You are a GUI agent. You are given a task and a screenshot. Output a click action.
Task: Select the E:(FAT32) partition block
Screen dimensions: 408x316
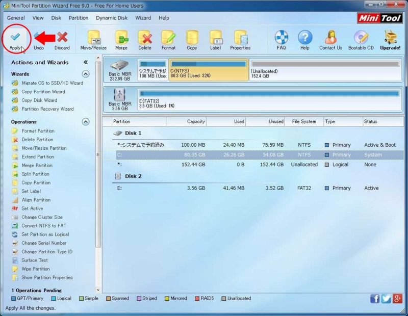click(x=269, y=99)
